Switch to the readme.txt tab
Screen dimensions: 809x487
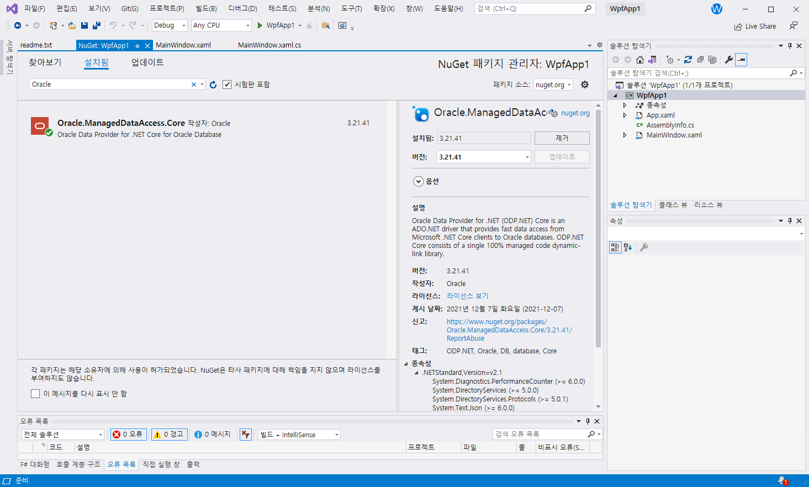(36, 45)
